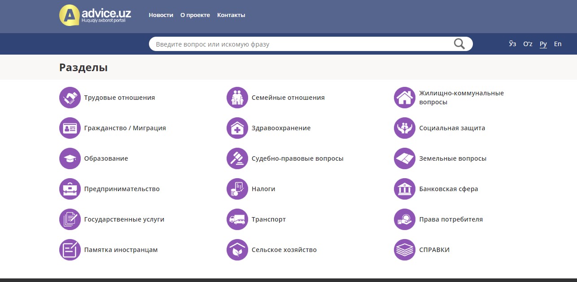Click the handshake icon for Трудовые отношения
Screen dimensions: 577x282
tap(70, 98)
